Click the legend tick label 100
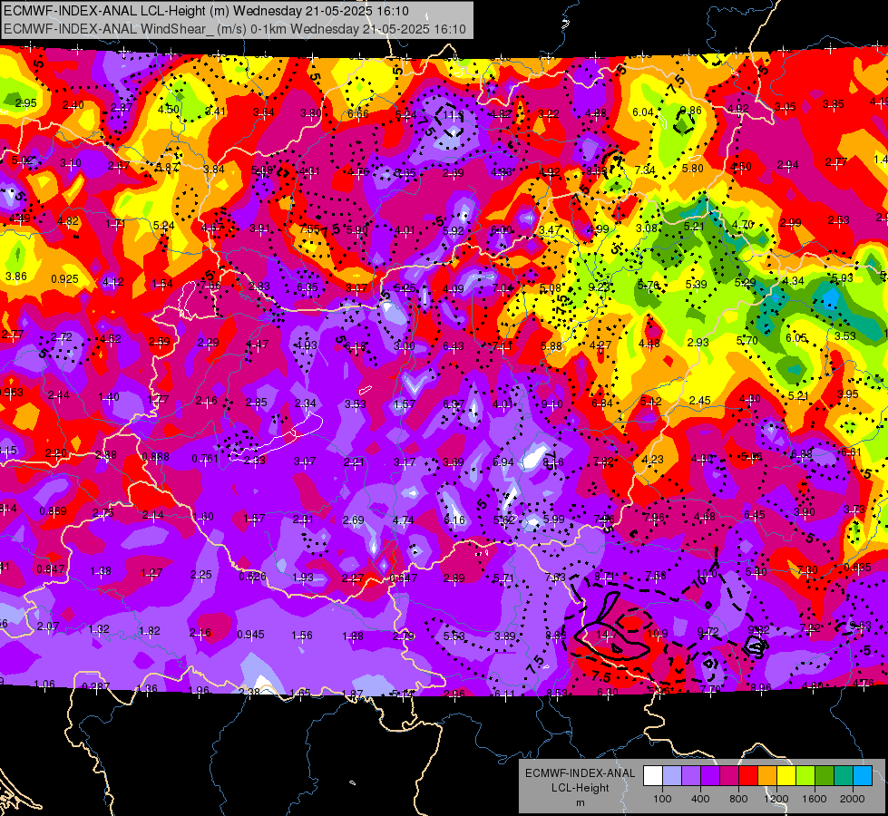888x816 pixels. (662, 799)
